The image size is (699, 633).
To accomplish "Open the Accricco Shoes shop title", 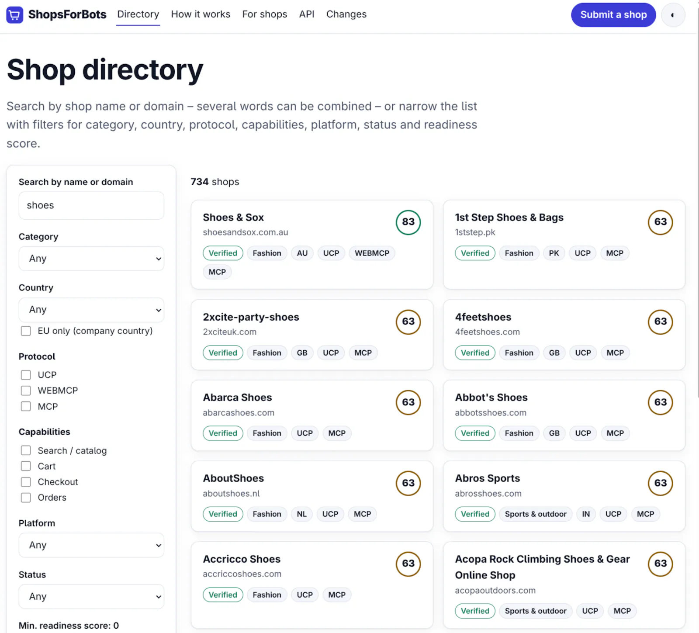I will (242, 559).
